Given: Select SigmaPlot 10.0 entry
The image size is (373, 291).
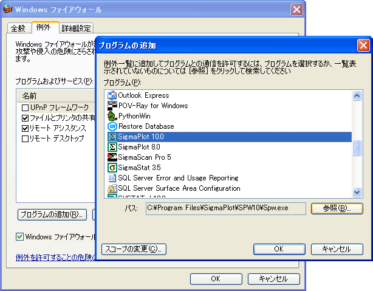Looking at the screenshot, I should point(229,137).
